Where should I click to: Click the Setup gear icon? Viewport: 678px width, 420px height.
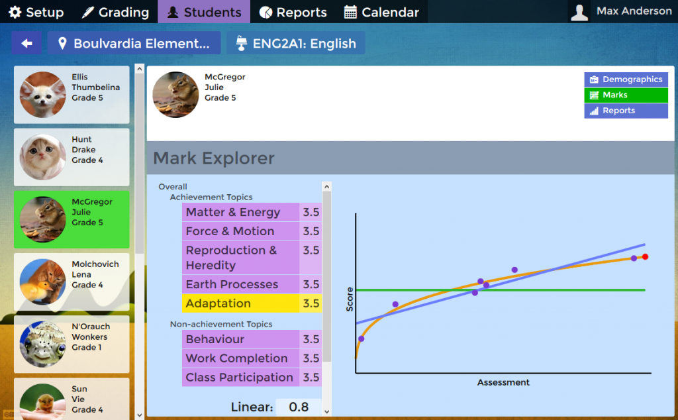tap(15, 13)
